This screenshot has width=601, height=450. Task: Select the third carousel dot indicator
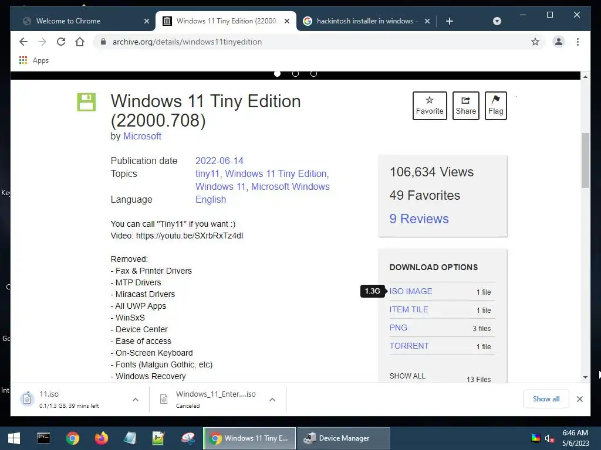click(x=313, y=73)
